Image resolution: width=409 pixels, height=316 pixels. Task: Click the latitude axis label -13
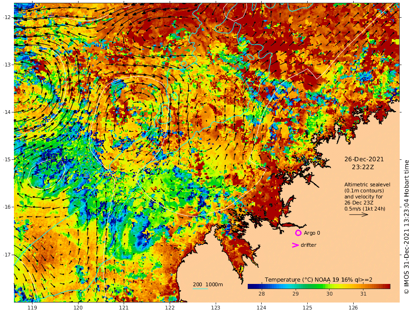(7, 65)
